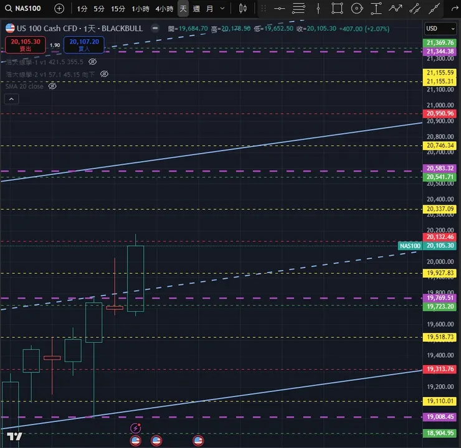The height and width of the screenshot is (448, 461).
Task: Click the 20,105.30 last price label
Action: coord(440,245)
